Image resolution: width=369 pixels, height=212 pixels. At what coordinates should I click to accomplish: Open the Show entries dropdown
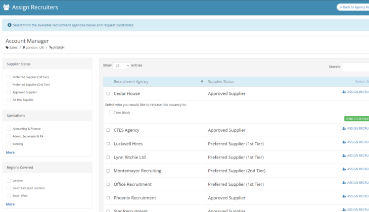click(x=121, y=66)
